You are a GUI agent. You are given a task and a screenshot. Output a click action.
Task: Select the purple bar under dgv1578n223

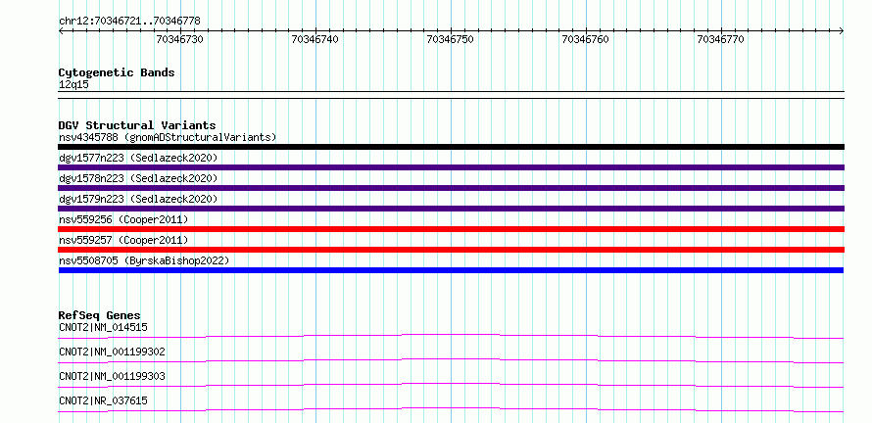(451, 188)
